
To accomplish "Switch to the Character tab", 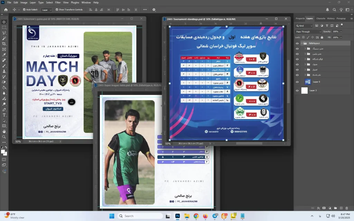I will pos(320,19).
